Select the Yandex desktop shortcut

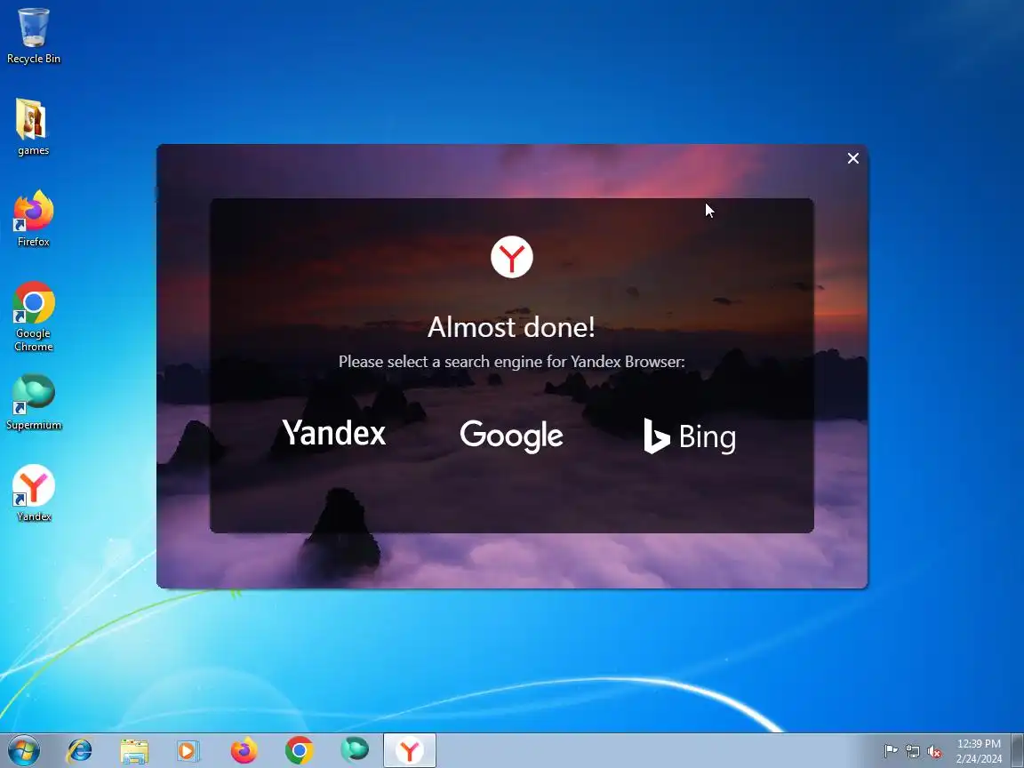point(33,493)
